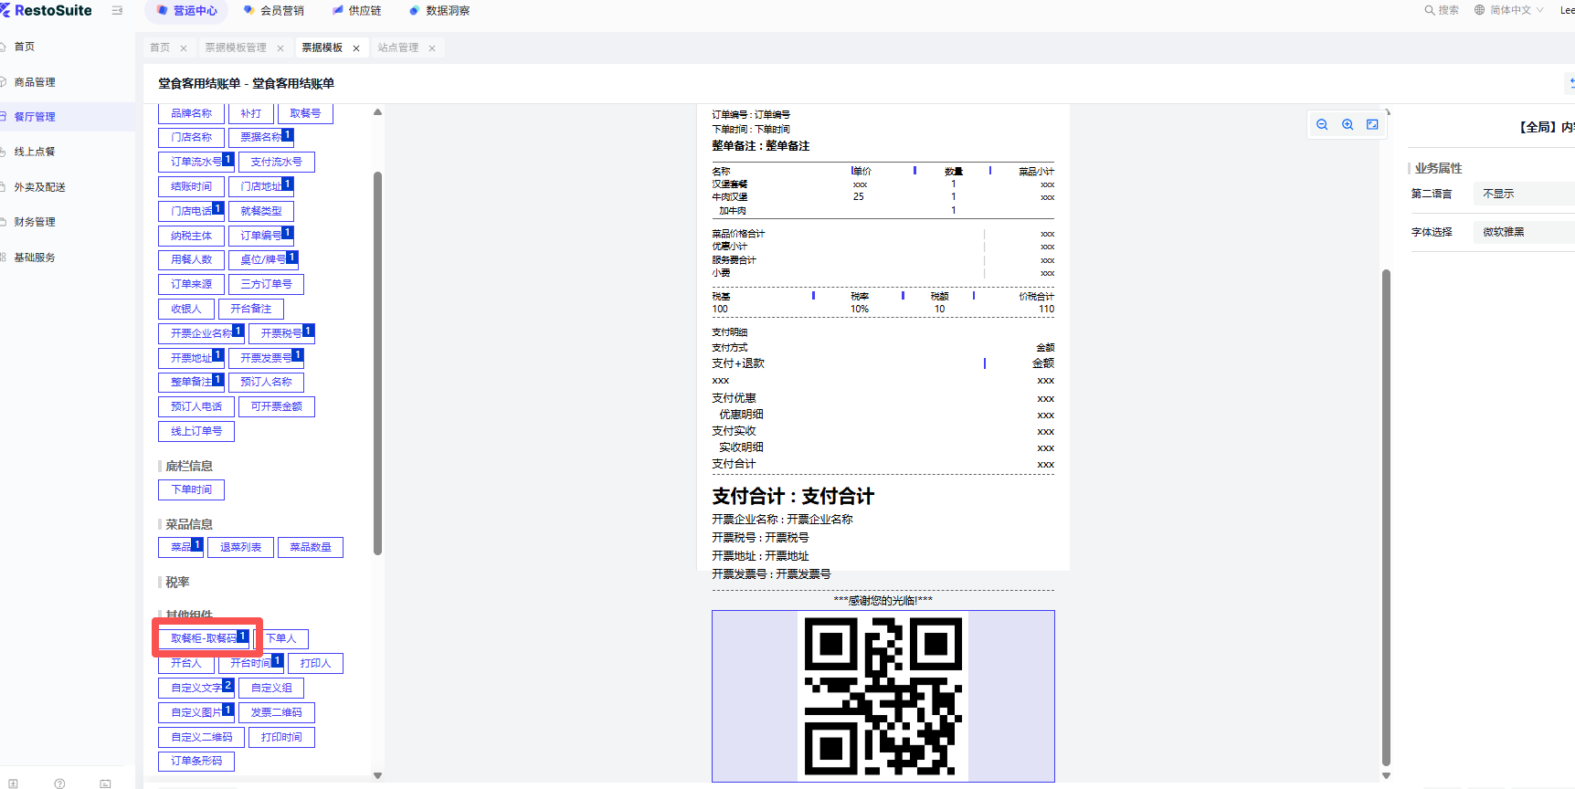Open the help question mark icon

[x=59, y=784]
